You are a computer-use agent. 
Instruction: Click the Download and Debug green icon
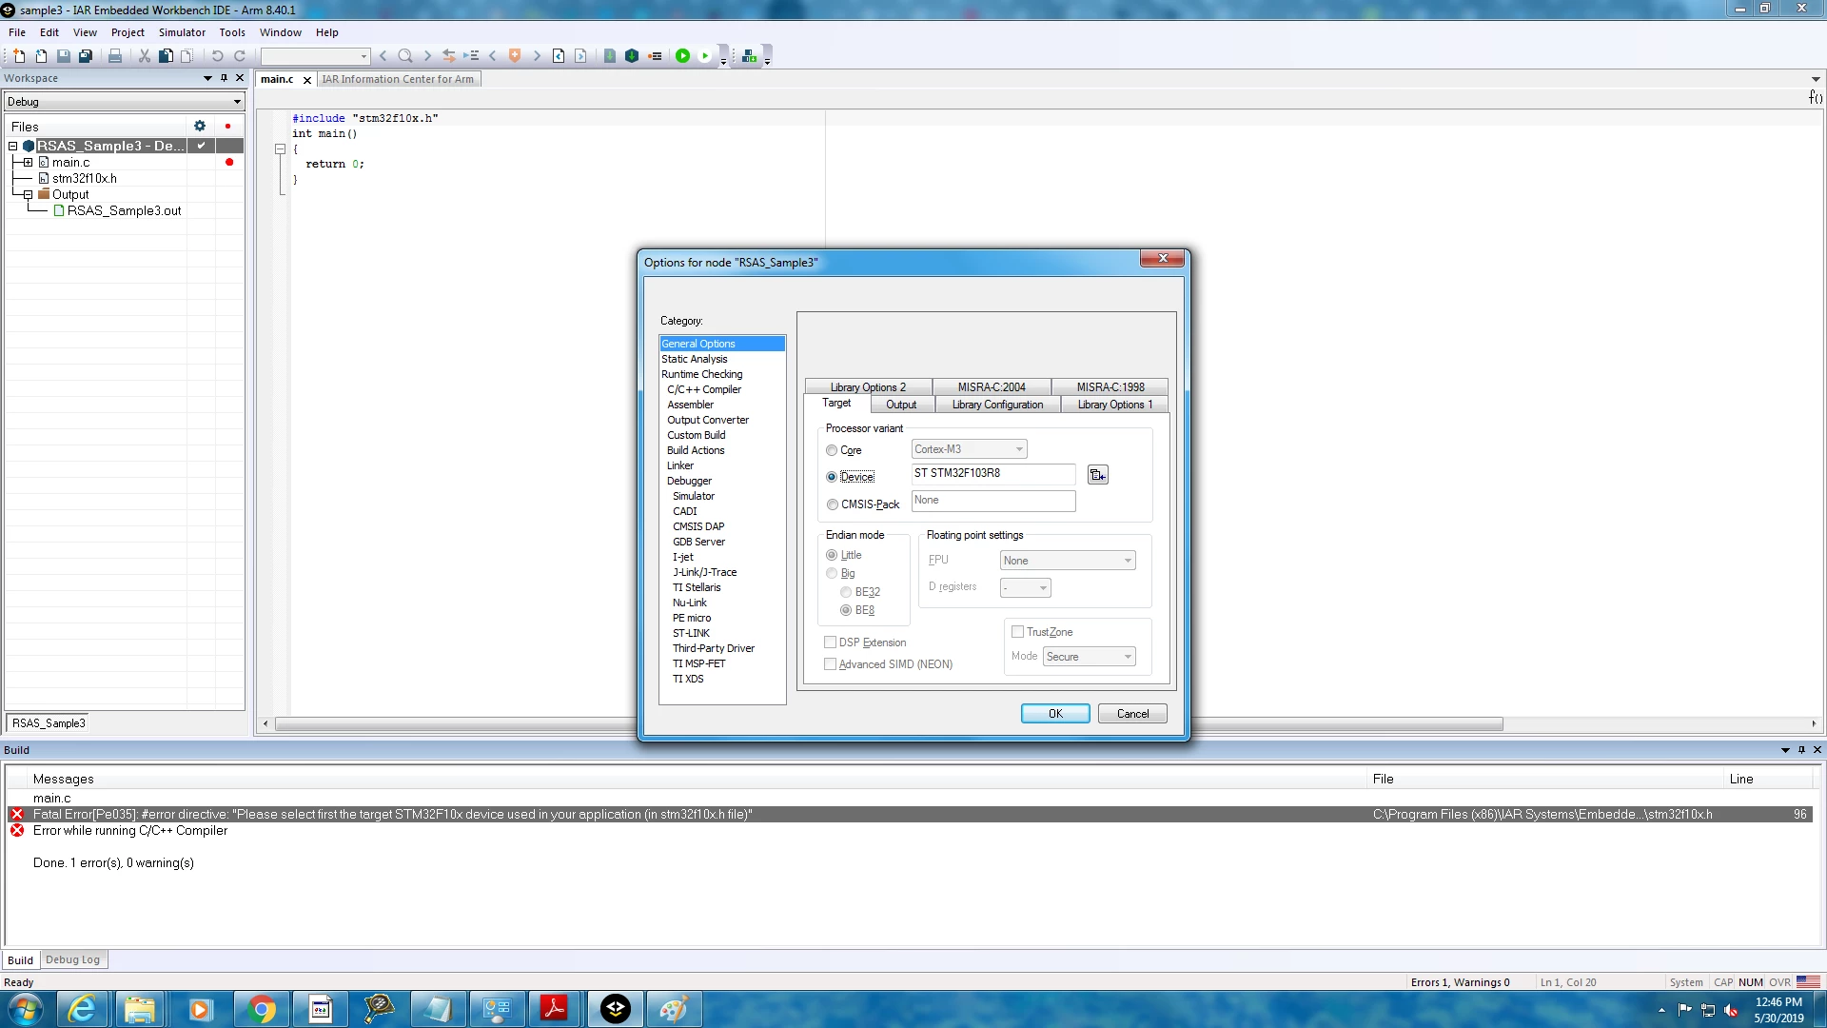pos(682,56)
